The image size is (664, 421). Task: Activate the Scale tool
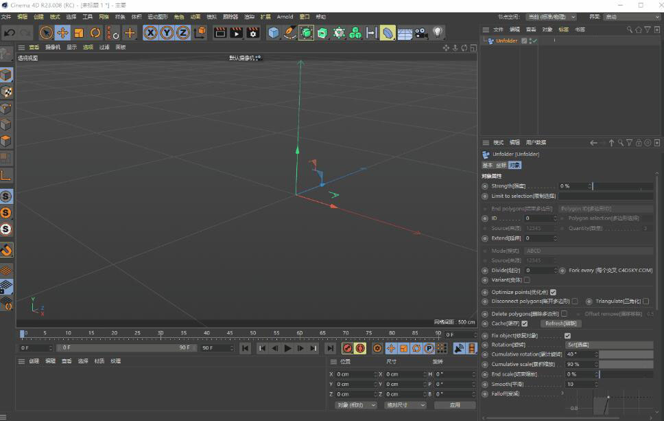pos(79,33)
